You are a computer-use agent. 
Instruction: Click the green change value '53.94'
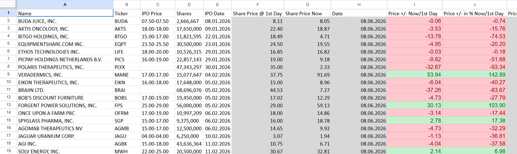click(x=415, y=75)
